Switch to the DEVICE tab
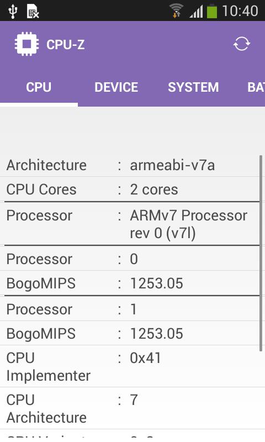Screen dimensions: 265x442 (x=116, y=87)
